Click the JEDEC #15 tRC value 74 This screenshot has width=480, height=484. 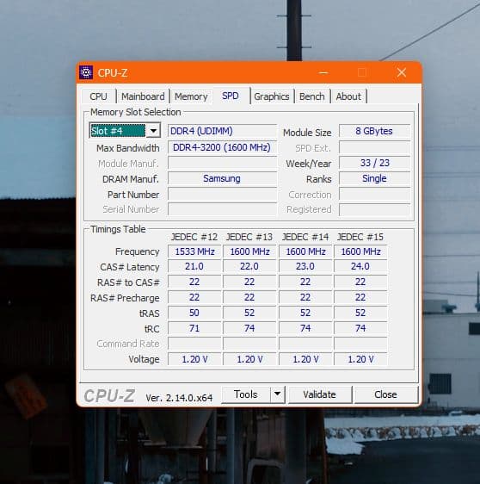360,328
